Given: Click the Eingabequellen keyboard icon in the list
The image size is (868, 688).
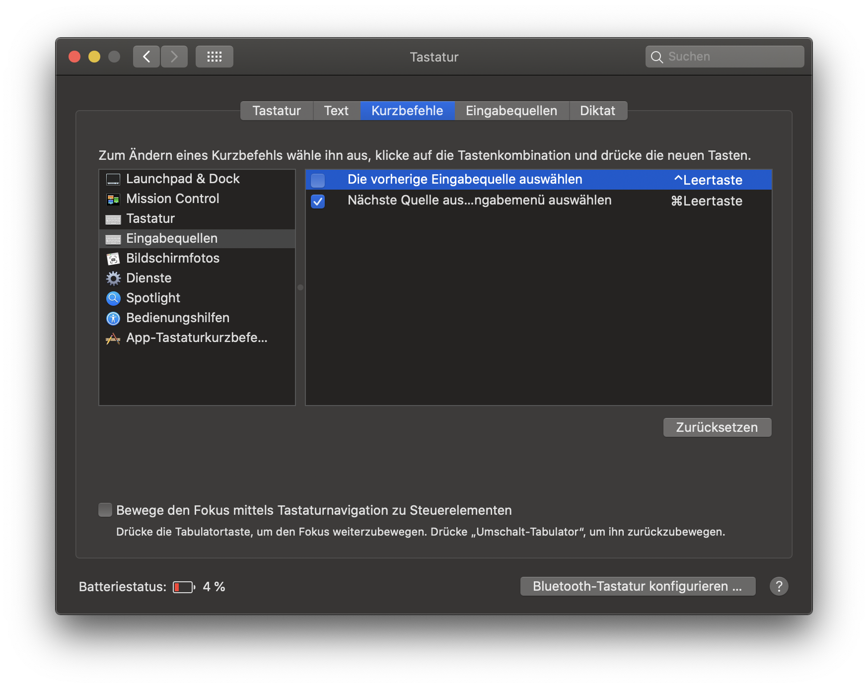Looking at the screenshot, I should 113,239.
